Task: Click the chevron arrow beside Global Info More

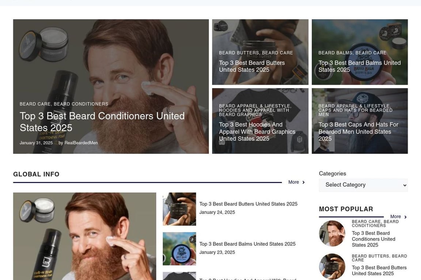Action: coord(304,182)
